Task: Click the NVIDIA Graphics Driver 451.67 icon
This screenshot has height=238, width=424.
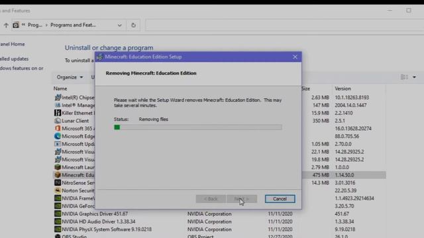Action: coord(58,214)
